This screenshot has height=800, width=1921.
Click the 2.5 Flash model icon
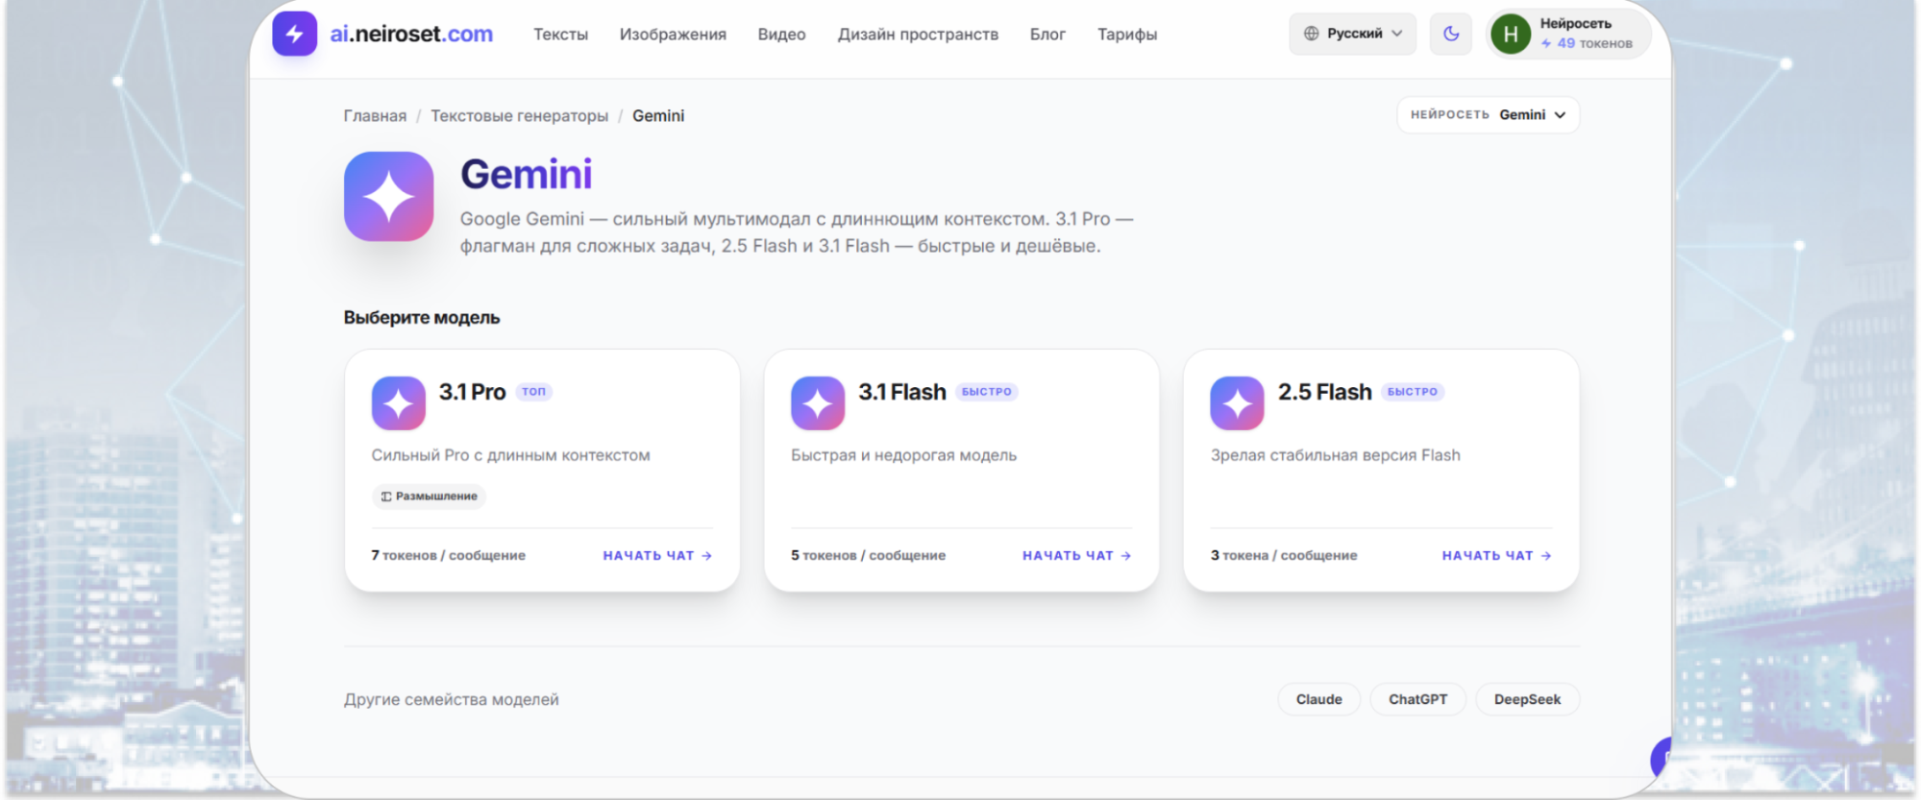pyautogui.click(x=1237, y=403)
